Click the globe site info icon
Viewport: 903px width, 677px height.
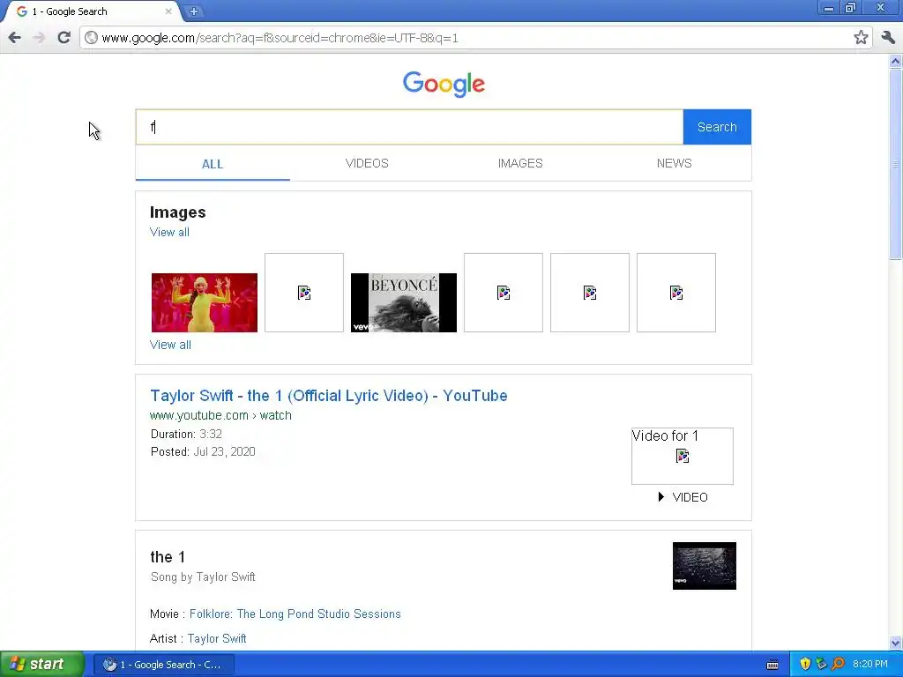[x=91, y=38]
